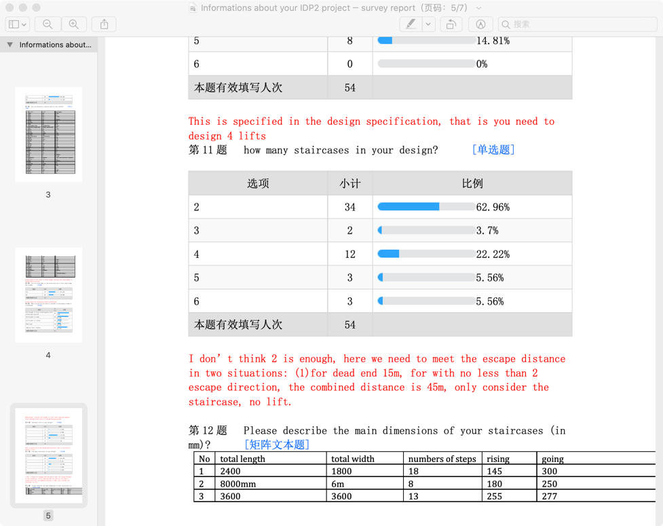This screenshot has height=526, width=663.
Task: Zoom in on the document
Action: click(x=74, y=24)
